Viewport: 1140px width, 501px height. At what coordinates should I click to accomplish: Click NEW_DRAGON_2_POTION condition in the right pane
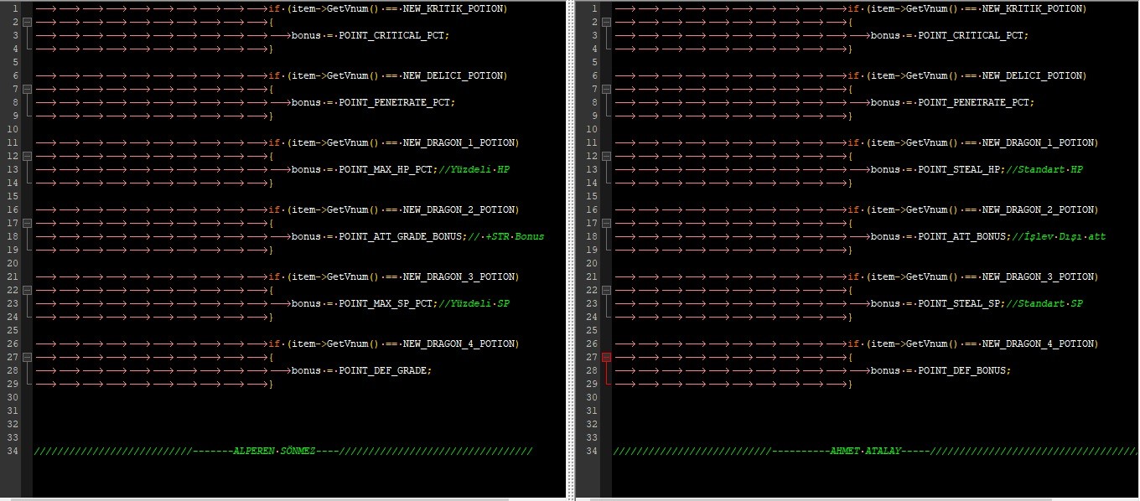pyautogui.click(x=1037, y=209)
